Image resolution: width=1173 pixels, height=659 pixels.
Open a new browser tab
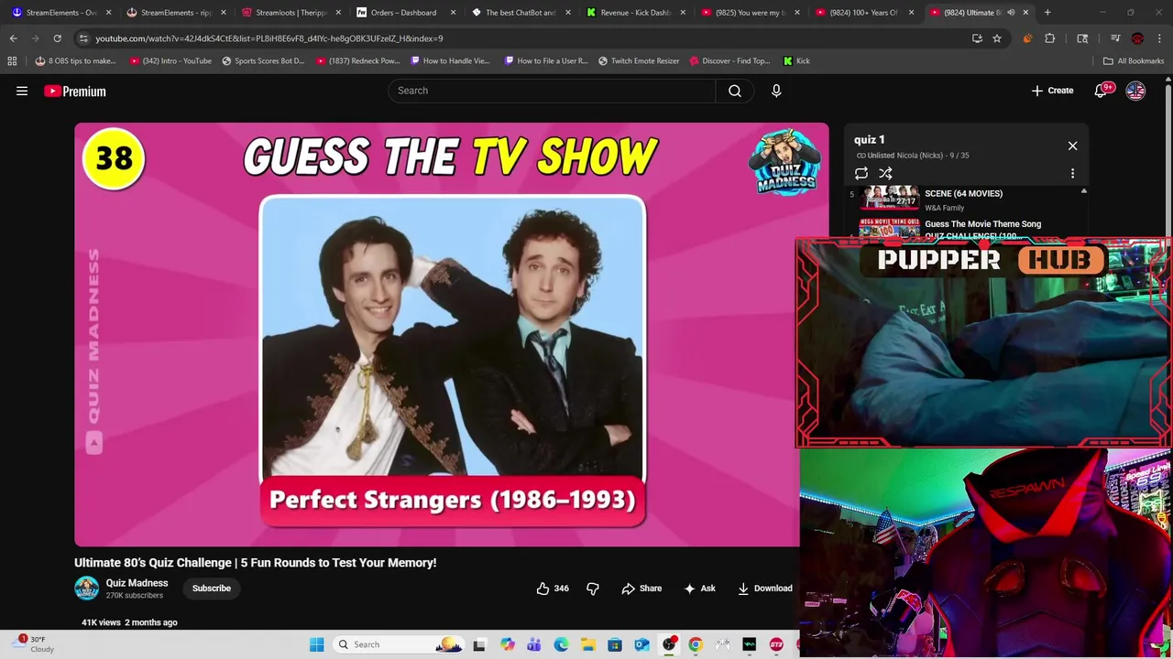click(1047, 12)
